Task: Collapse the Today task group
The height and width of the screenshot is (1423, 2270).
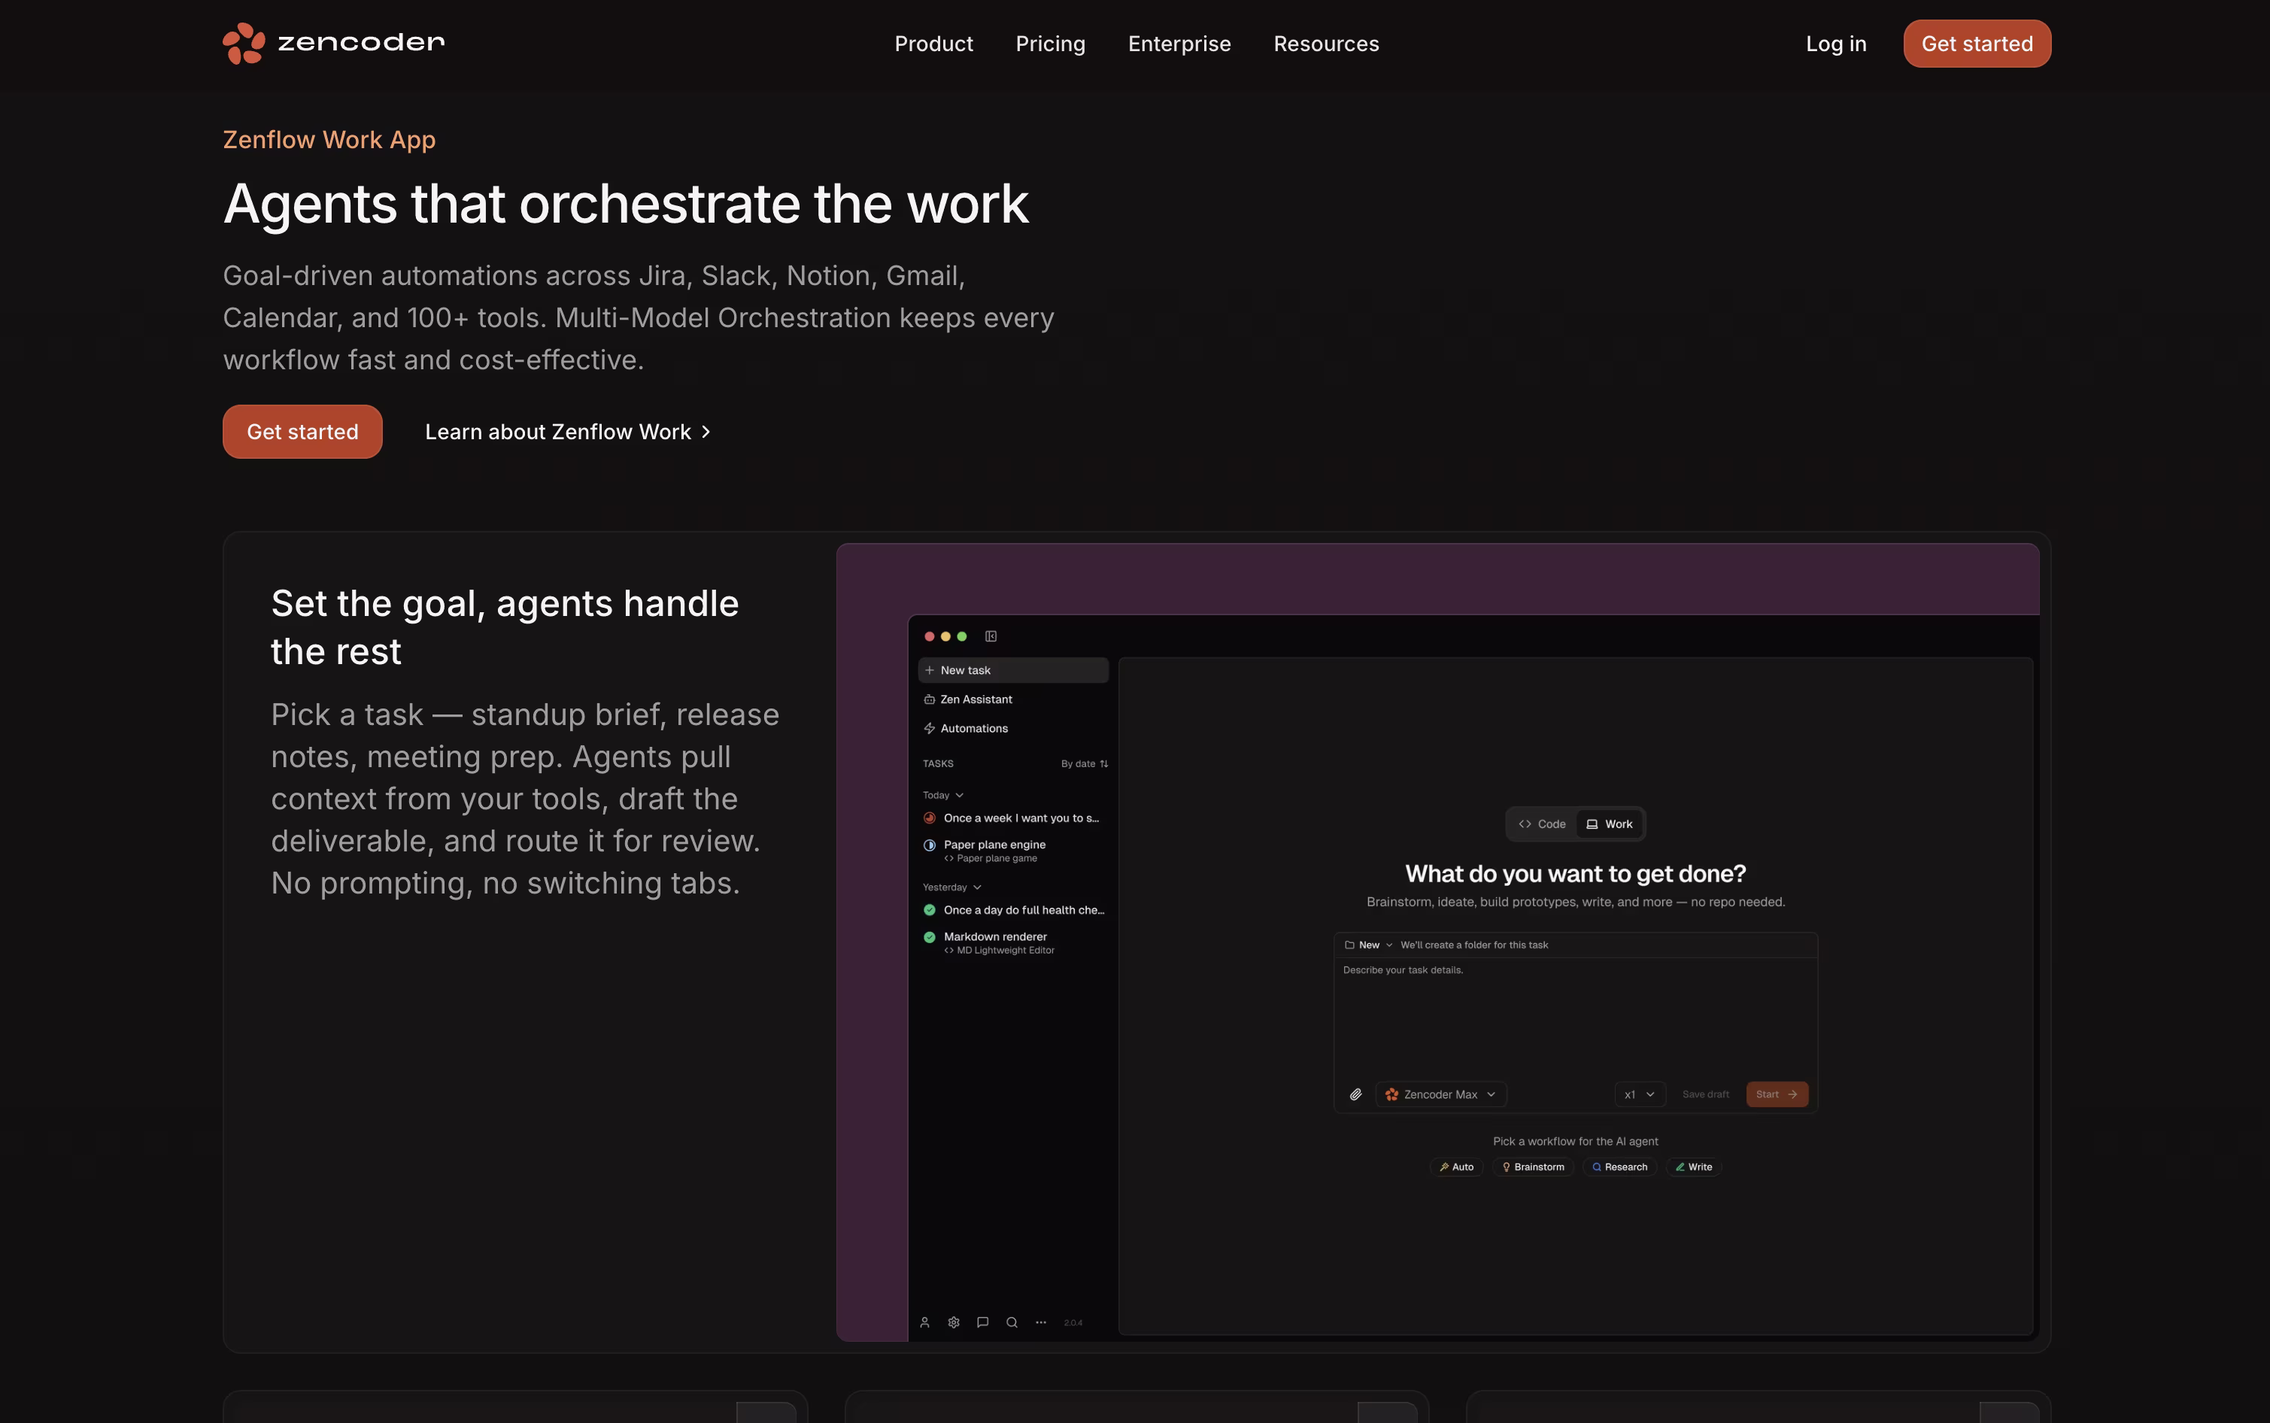Action: pyautogui.click(x=943, y=795)
